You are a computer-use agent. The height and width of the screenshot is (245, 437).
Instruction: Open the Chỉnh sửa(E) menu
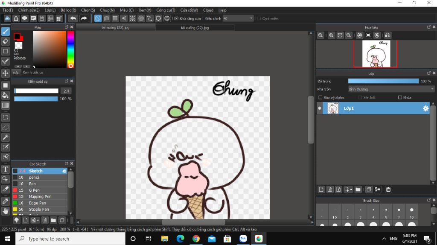coord(29,10)
